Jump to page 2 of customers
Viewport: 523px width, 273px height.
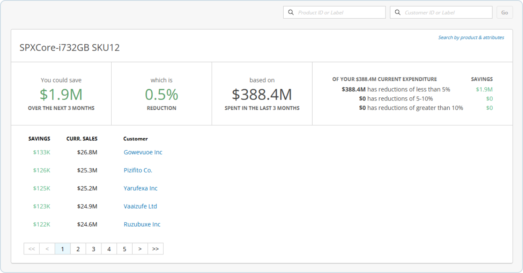(78, 249)
